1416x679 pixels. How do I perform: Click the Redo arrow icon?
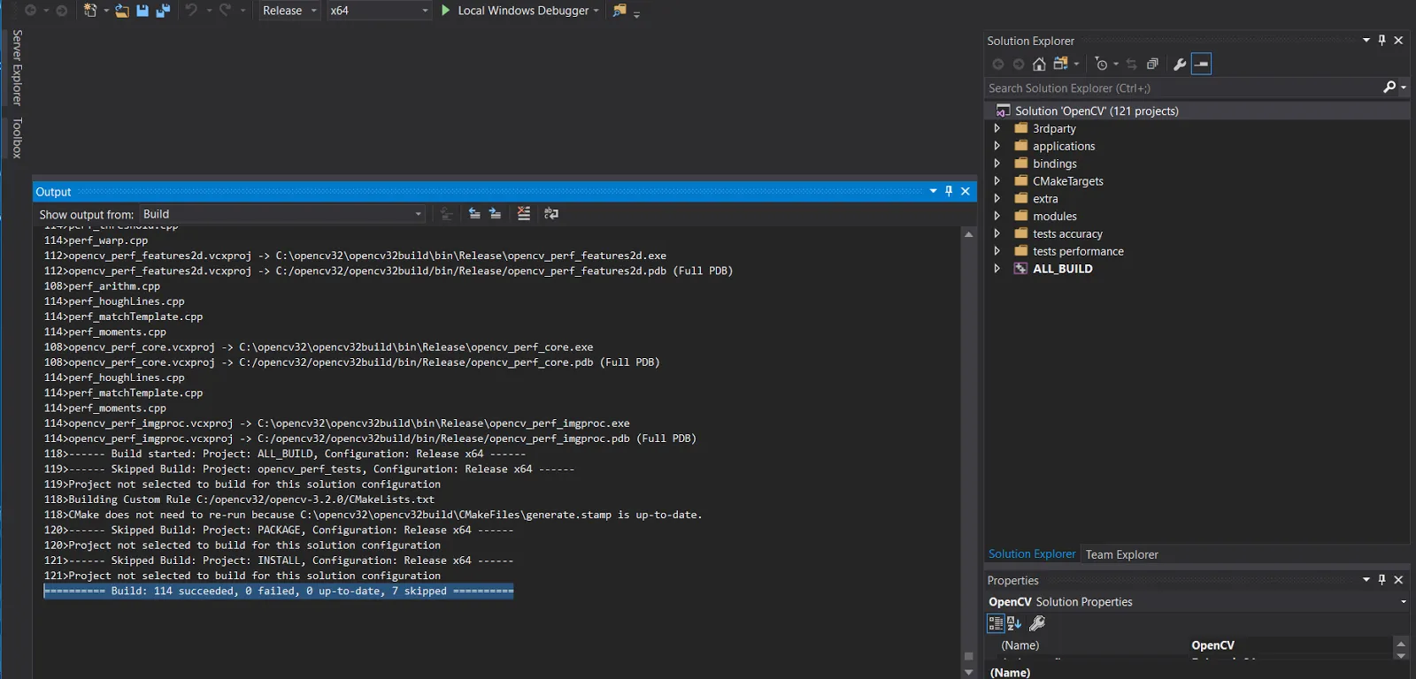(226, 11)
